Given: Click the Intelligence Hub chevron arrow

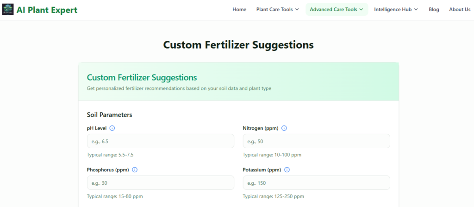Looking at the screenshot, I should 416,9.
